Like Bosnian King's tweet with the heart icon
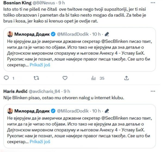The height and width of the screenshot is (152, 163). [65, 78]
